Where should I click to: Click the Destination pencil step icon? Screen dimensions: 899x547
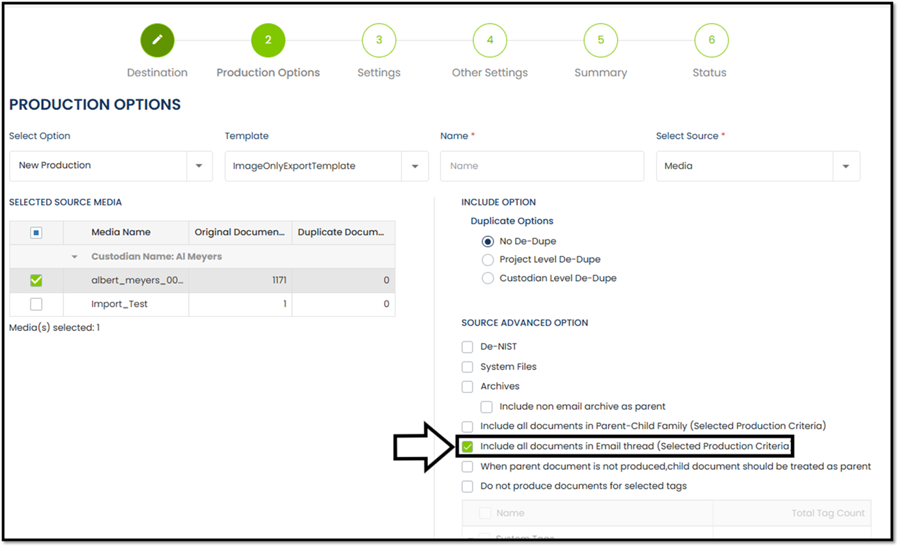[157, 40]
